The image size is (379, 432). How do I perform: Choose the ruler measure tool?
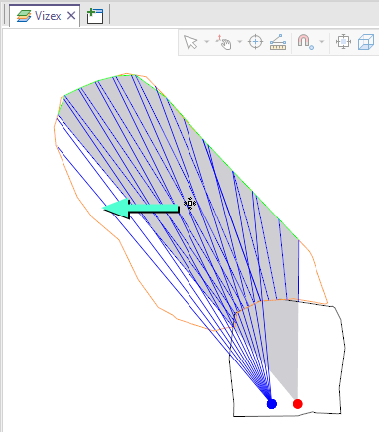pyautogui.click(x=278, y=42)
